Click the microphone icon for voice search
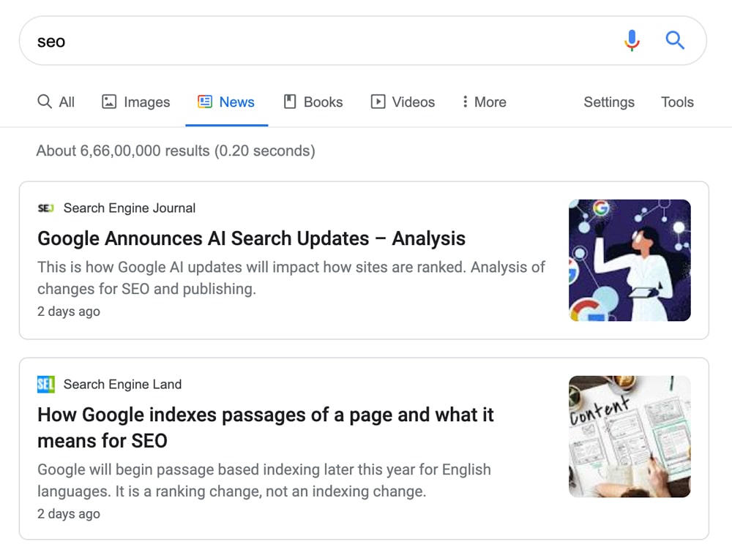 click(x=631, y=40)
